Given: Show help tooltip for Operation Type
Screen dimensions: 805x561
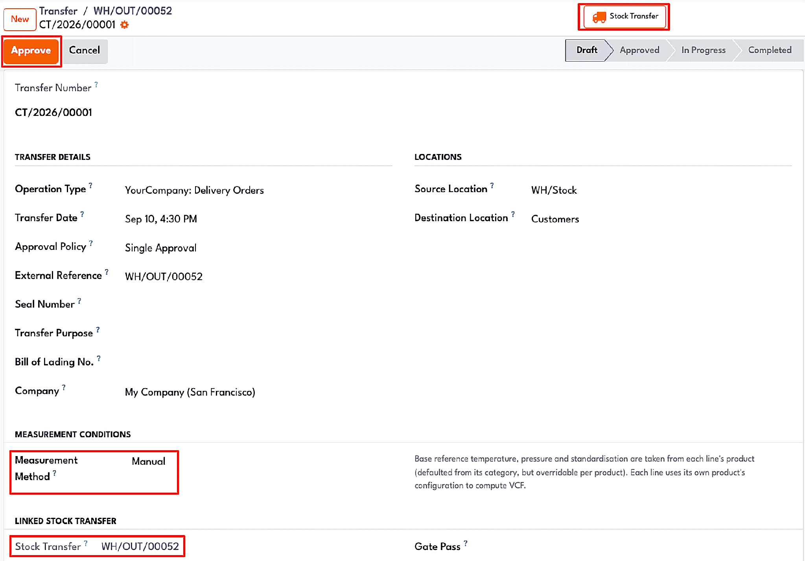Looking at the screenshot, I should pyautogui.click(x=90, y=185).
